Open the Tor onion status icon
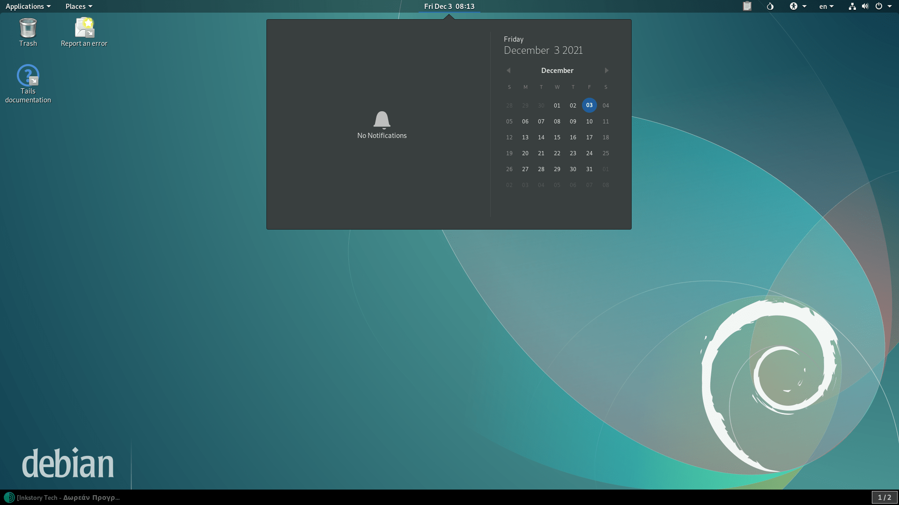 (x=769, y=7)
